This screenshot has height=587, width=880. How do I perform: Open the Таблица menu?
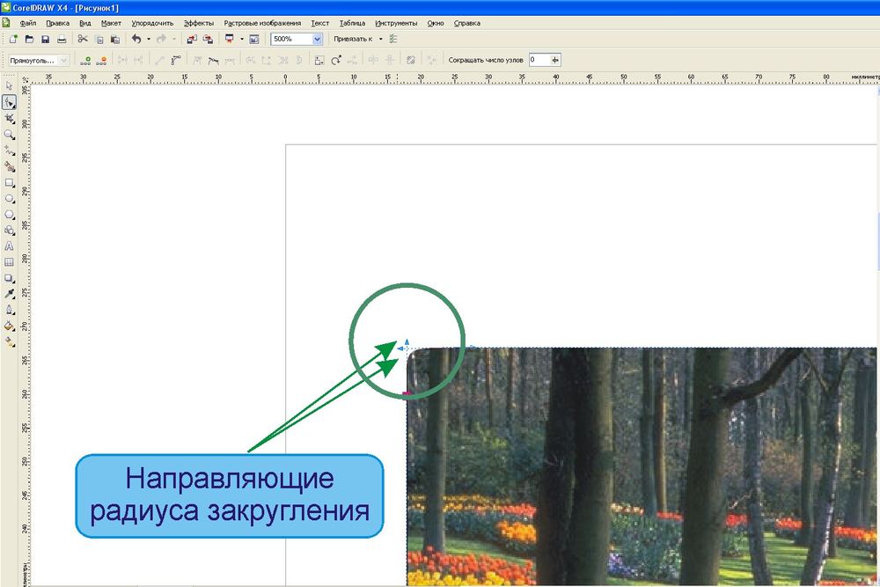tap(352, 23)
